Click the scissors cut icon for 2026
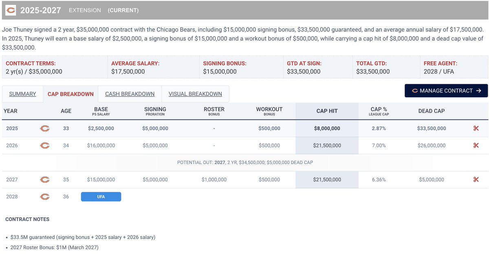Viewport: 489px width, 256px height. pos(476,146)
